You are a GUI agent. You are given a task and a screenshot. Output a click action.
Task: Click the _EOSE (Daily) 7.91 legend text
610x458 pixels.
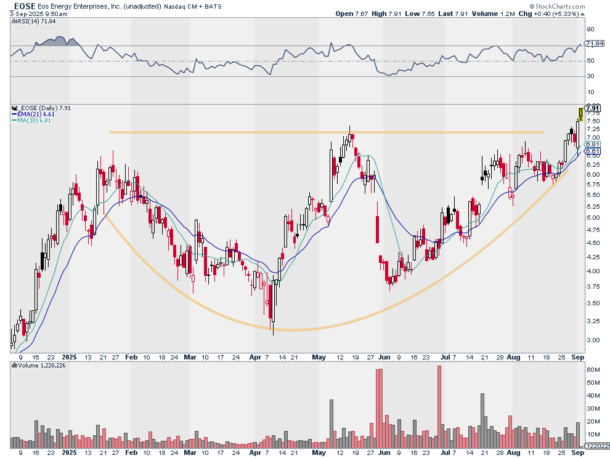(44, 108)
